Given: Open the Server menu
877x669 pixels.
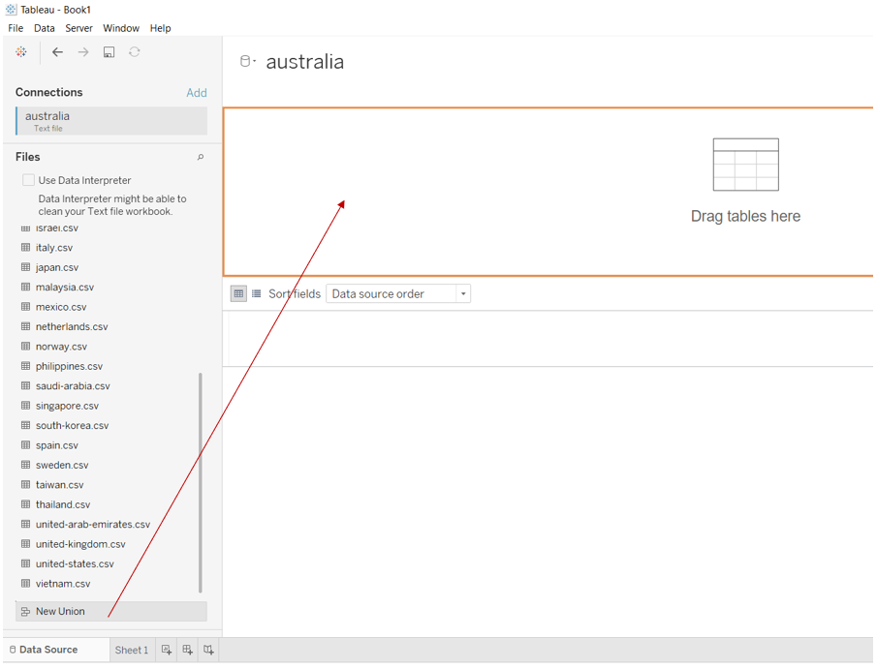Looking at the screenshot, I should [x=78, y=28].
